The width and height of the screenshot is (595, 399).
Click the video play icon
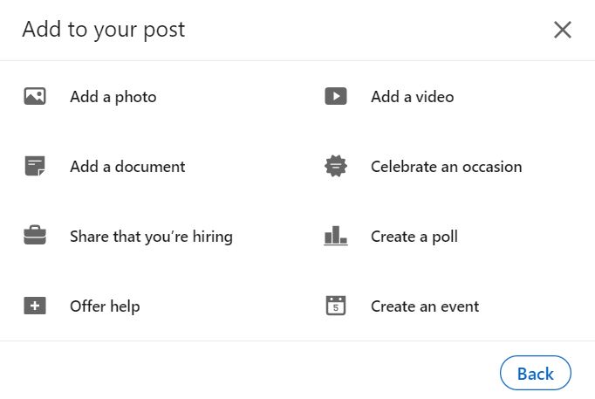click(336, 96)
